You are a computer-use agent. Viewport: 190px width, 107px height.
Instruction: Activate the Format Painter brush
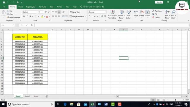coord(14,17)
